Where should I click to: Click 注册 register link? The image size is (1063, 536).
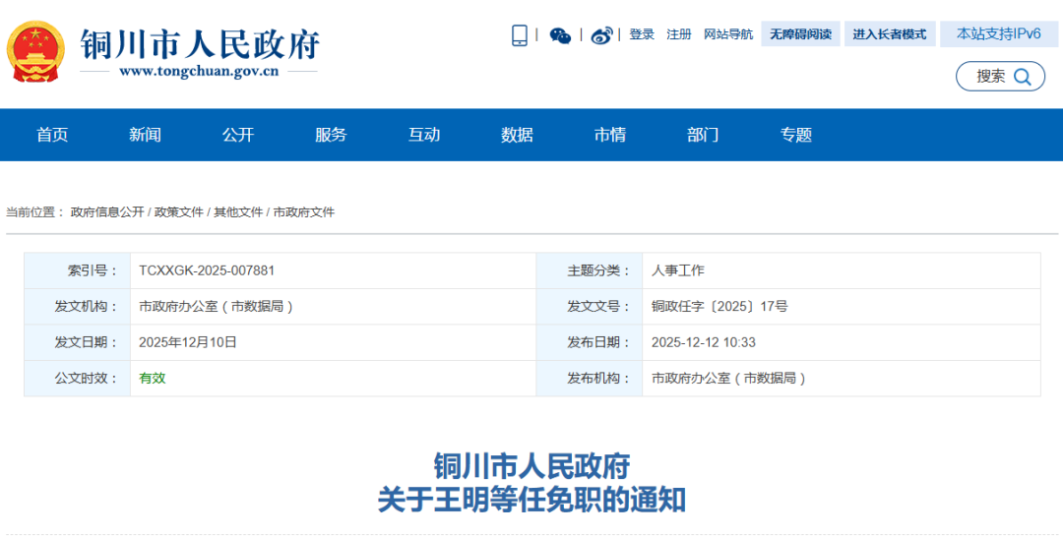click(679, 34)
